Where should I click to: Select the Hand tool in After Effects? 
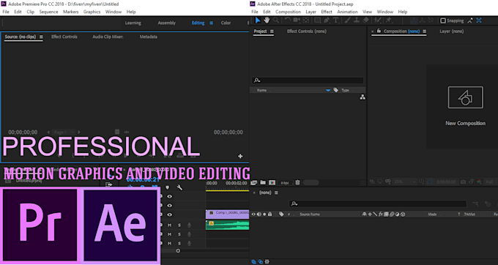(x=267, y=20)
